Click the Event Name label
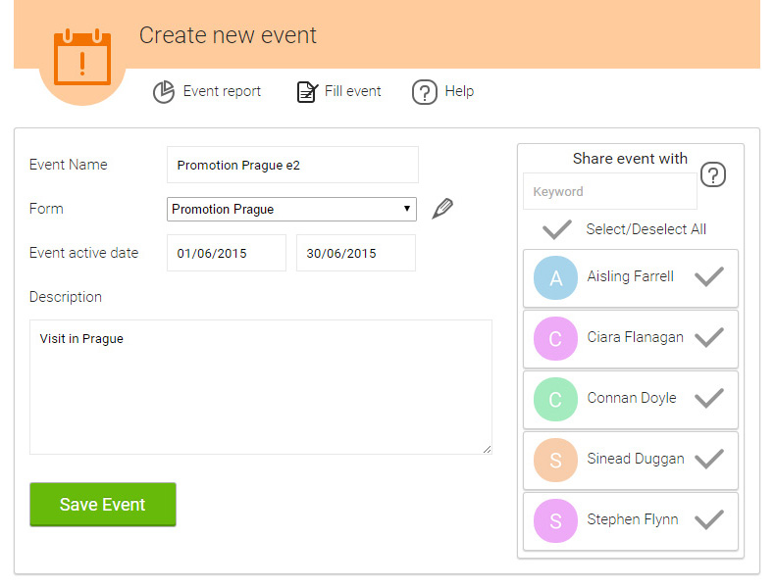 tap(69, 165)
